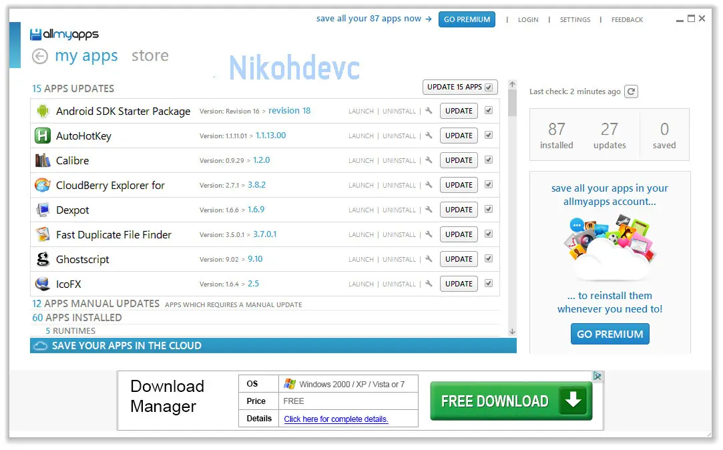Click the wrench icon for Ghostscript
Screen dimensions: 723x450
tap(429, 258)
